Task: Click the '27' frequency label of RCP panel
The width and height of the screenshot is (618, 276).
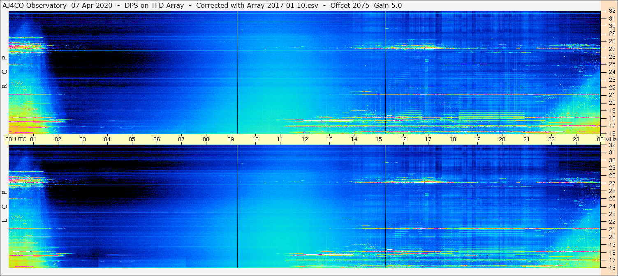Action: coord(611,49)
